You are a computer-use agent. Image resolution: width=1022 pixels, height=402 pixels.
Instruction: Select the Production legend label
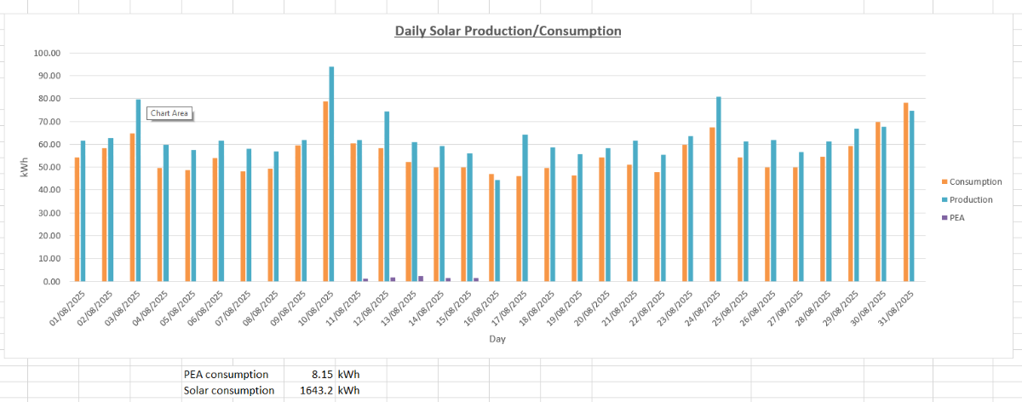click(971, 200)
